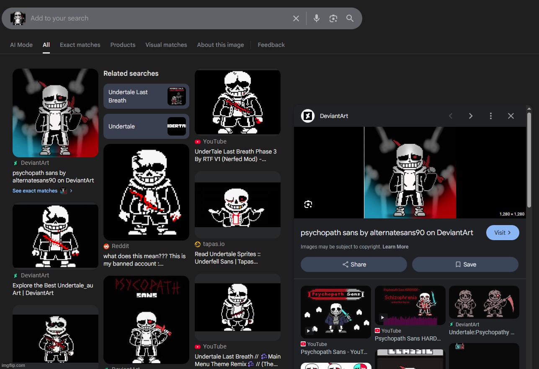Click the Lens icon on the preview image
The image size is (539, 369).
pos(308,204)
